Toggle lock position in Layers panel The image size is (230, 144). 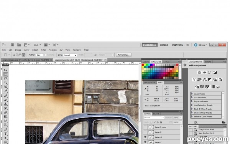(x=158, y=122)
